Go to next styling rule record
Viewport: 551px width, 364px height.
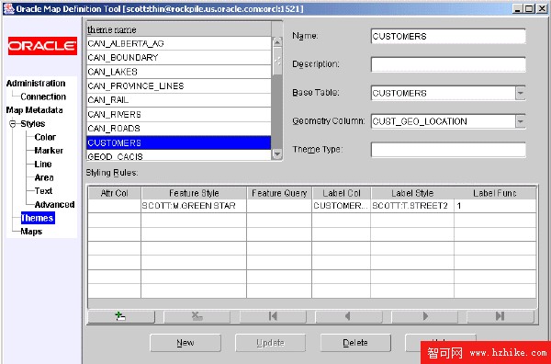(424, 316)
